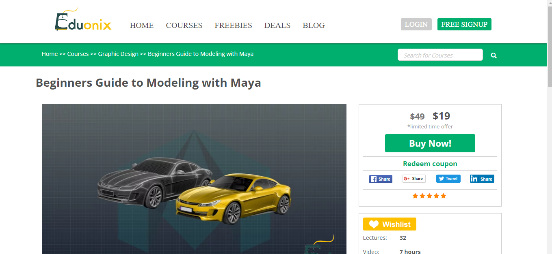Open the DEALS page

[x=277, y=26]
